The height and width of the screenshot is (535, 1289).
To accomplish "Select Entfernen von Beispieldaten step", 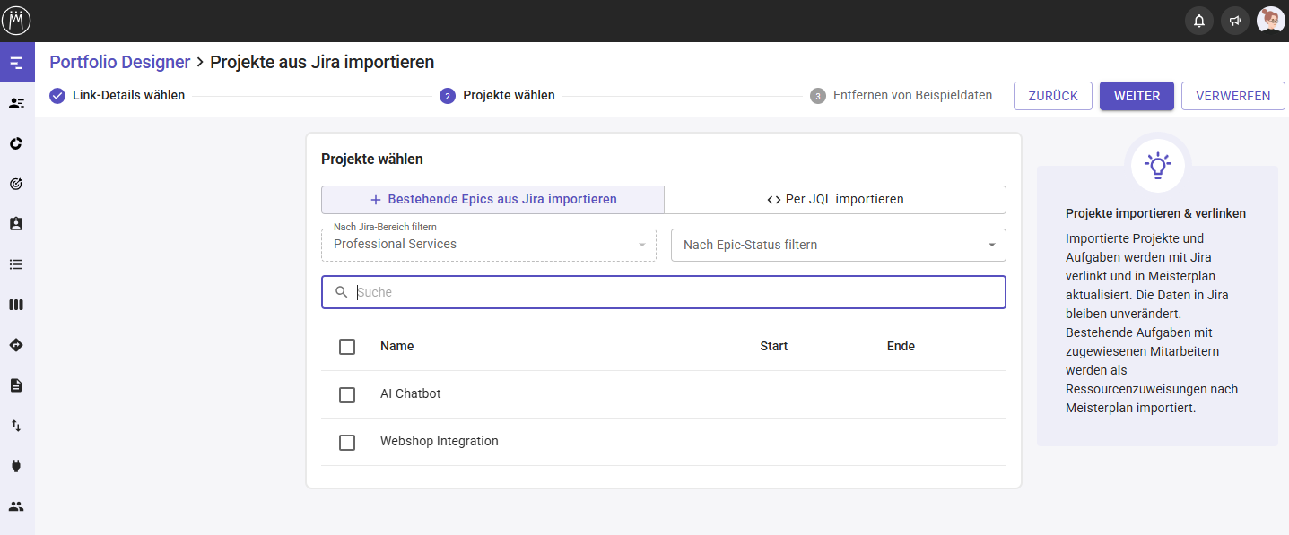I will (912, 95).
